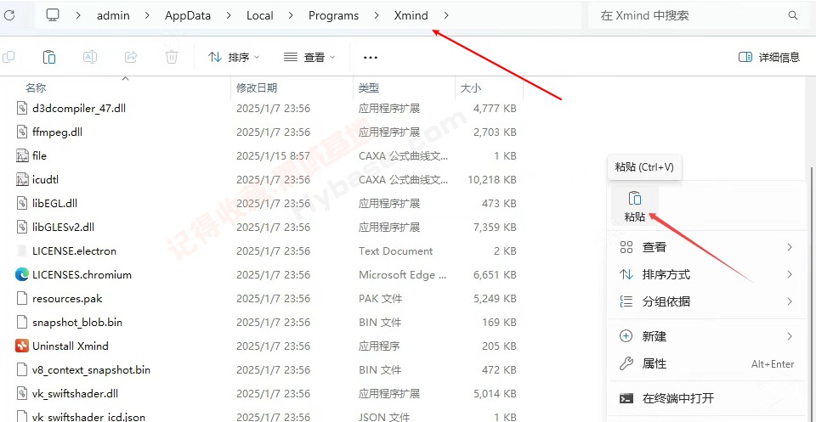Viewport: 816px width, 422px height.
Task: Expand the chevron between AppData and Local
Action: 229,15
